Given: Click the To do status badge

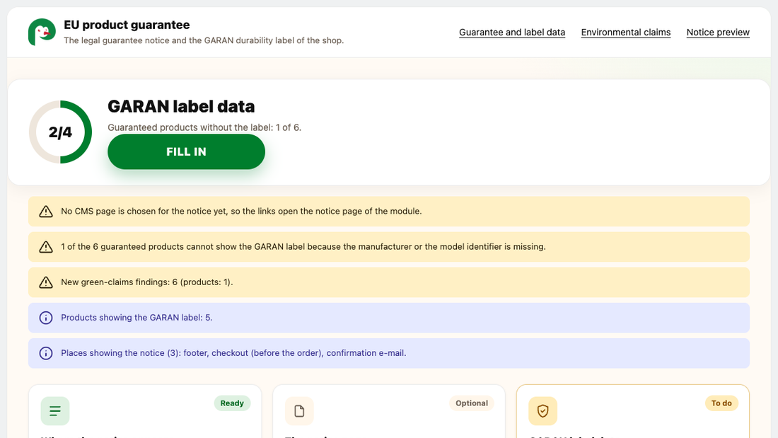Looking at the screenshot, I should click(721, 403).
